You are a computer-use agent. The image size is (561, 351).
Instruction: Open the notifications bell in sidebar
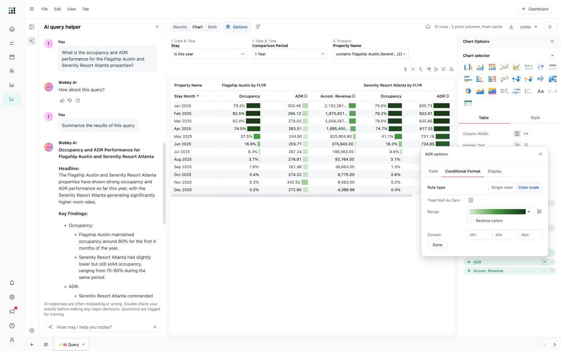12,283
